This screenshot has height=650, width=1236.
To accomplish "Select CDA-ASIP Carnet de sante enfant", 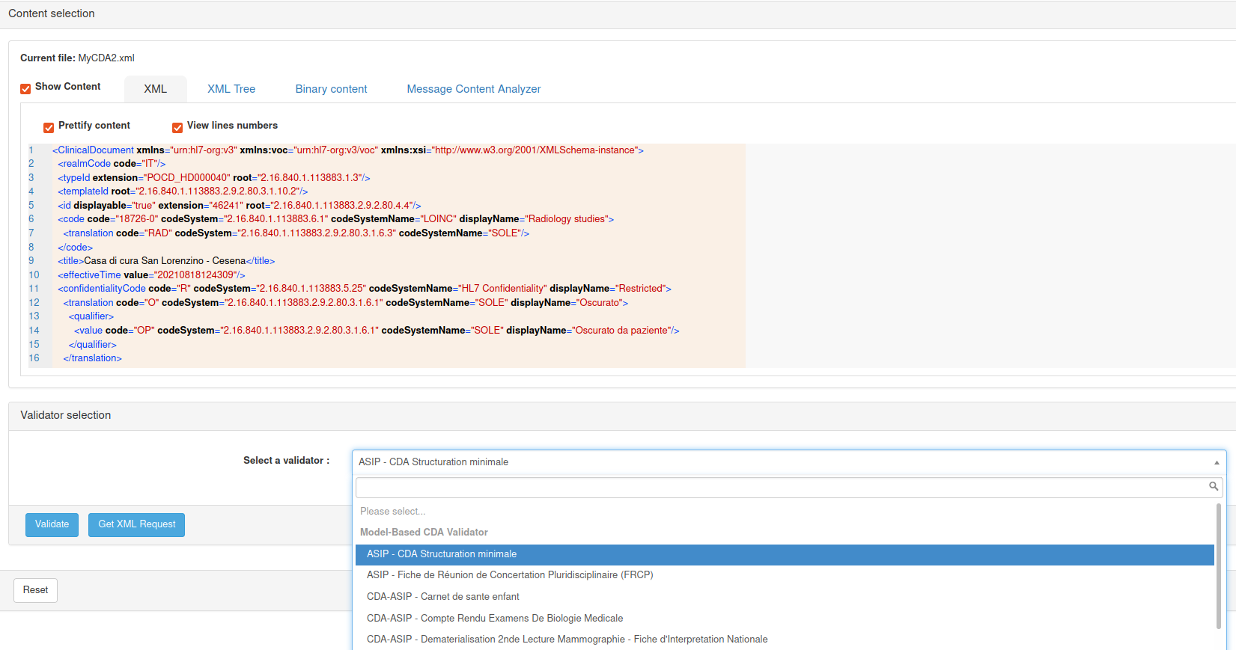I will (442, 597).
